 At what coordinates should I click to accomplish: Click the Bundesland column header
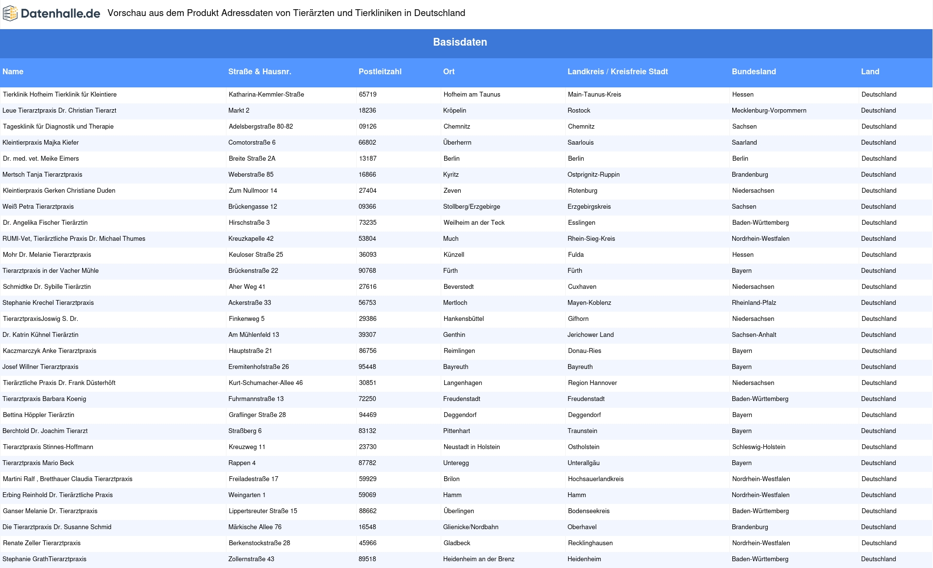(754, 72)
